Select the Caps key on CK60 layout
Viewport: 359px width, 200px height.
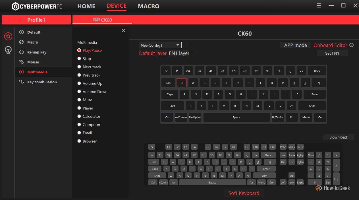pos(170,94)
